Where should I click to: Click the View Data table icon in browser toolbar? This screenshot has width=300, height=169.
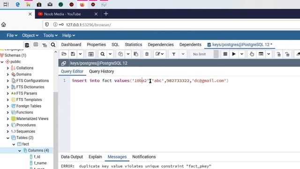[36, 45]
